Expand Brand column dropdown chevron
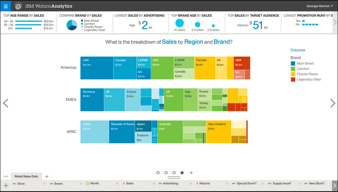Screen dimensions: 338x192 pos(81,184)
